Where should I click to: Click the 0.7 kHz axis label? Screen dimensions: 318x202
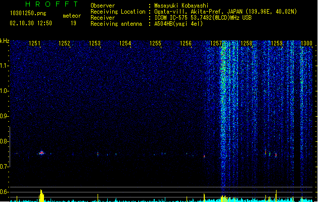point(5,167)
